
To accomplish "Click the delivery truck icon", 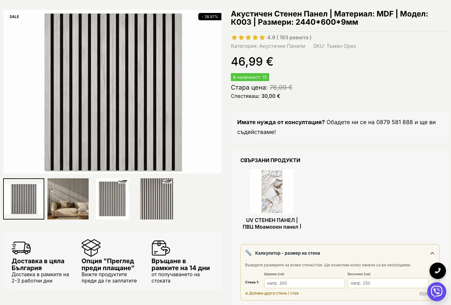I will (x=21, y=248).
